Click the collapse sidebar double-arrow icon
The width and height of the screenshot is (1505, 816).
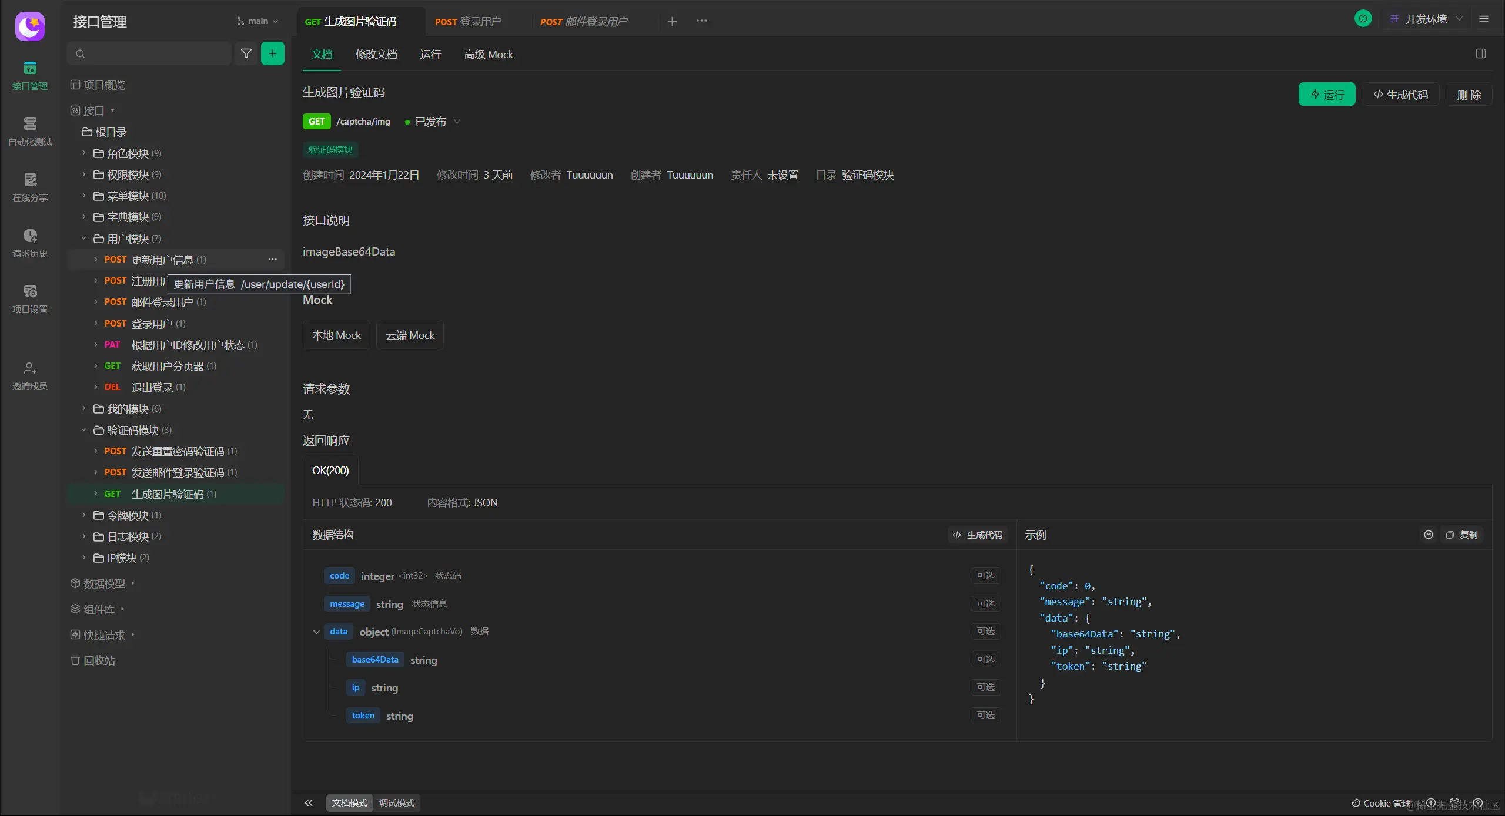pos(309,802)
